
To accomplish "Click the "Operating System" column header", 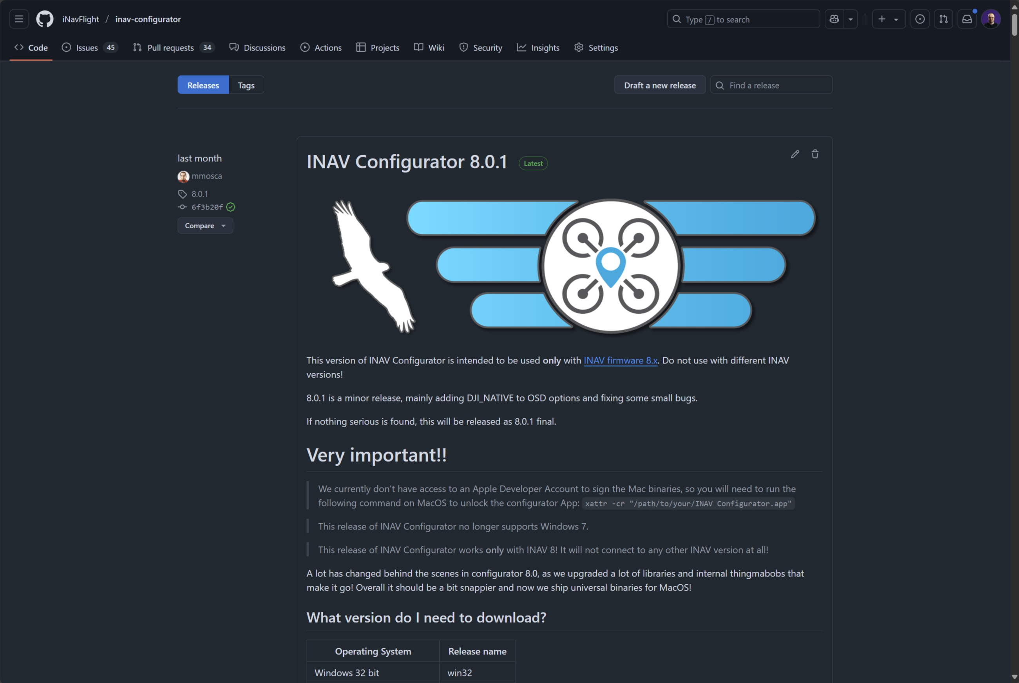I will pos(373,651).
